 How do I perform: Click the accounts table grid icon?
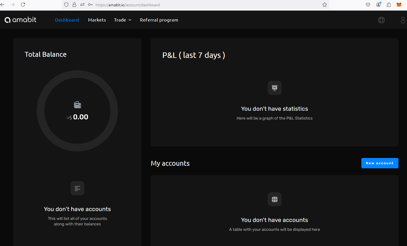click(x=274, y=199)
